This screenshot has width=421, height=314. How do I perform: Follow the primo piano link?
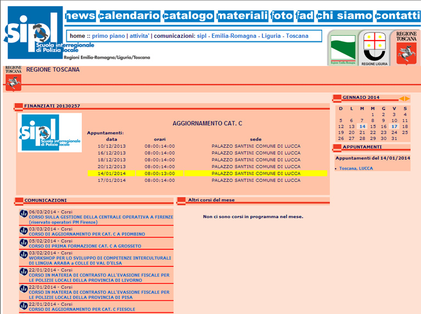109,36
